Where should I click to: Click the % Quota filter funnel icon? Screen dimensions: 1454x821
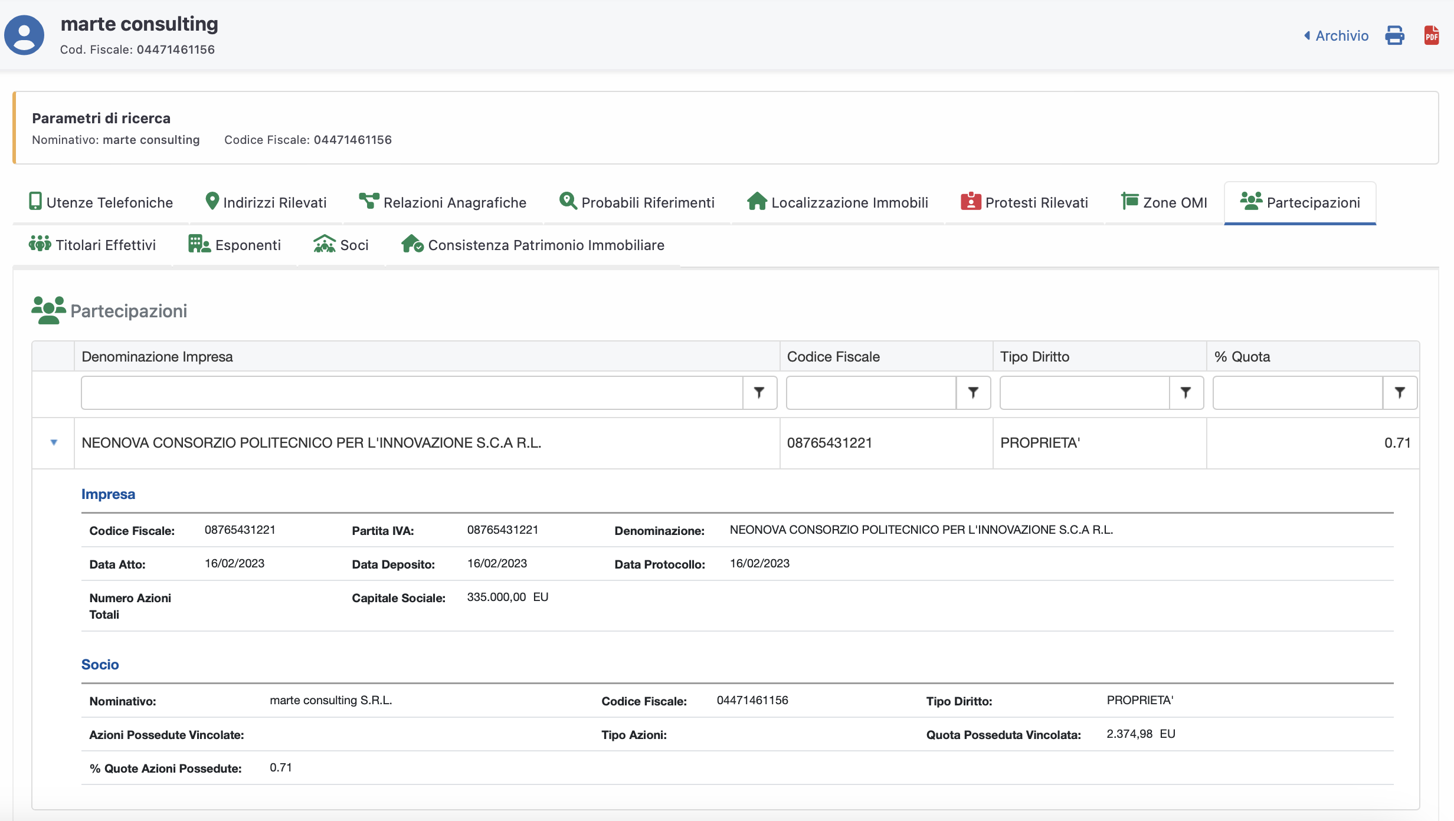coord(1400,393)
